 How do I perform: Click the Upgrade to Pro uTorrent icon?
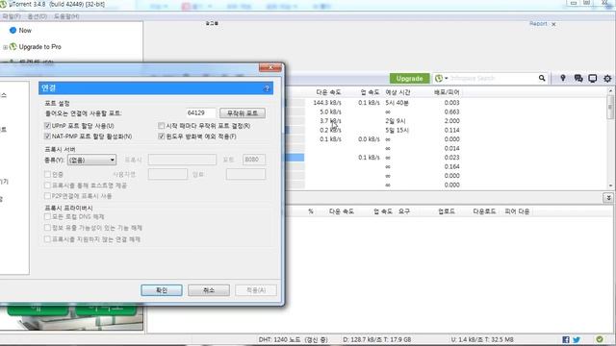13,47
